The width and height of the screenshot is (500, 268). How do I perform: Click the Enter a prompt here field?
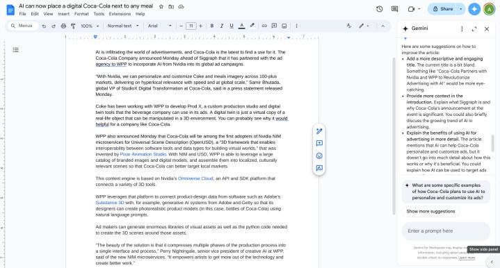[446, 231]
